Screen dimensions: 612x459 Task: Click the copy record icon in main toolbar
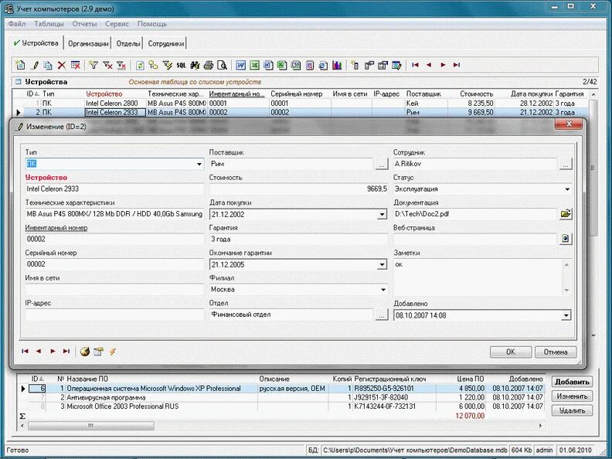tap(48, 65)
